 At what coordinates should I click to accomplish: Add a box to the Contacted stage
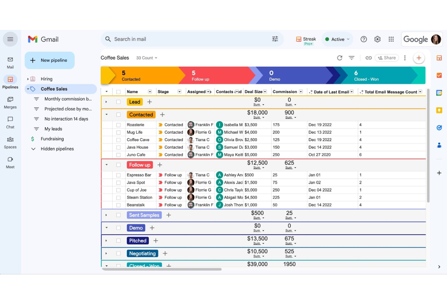162,115
